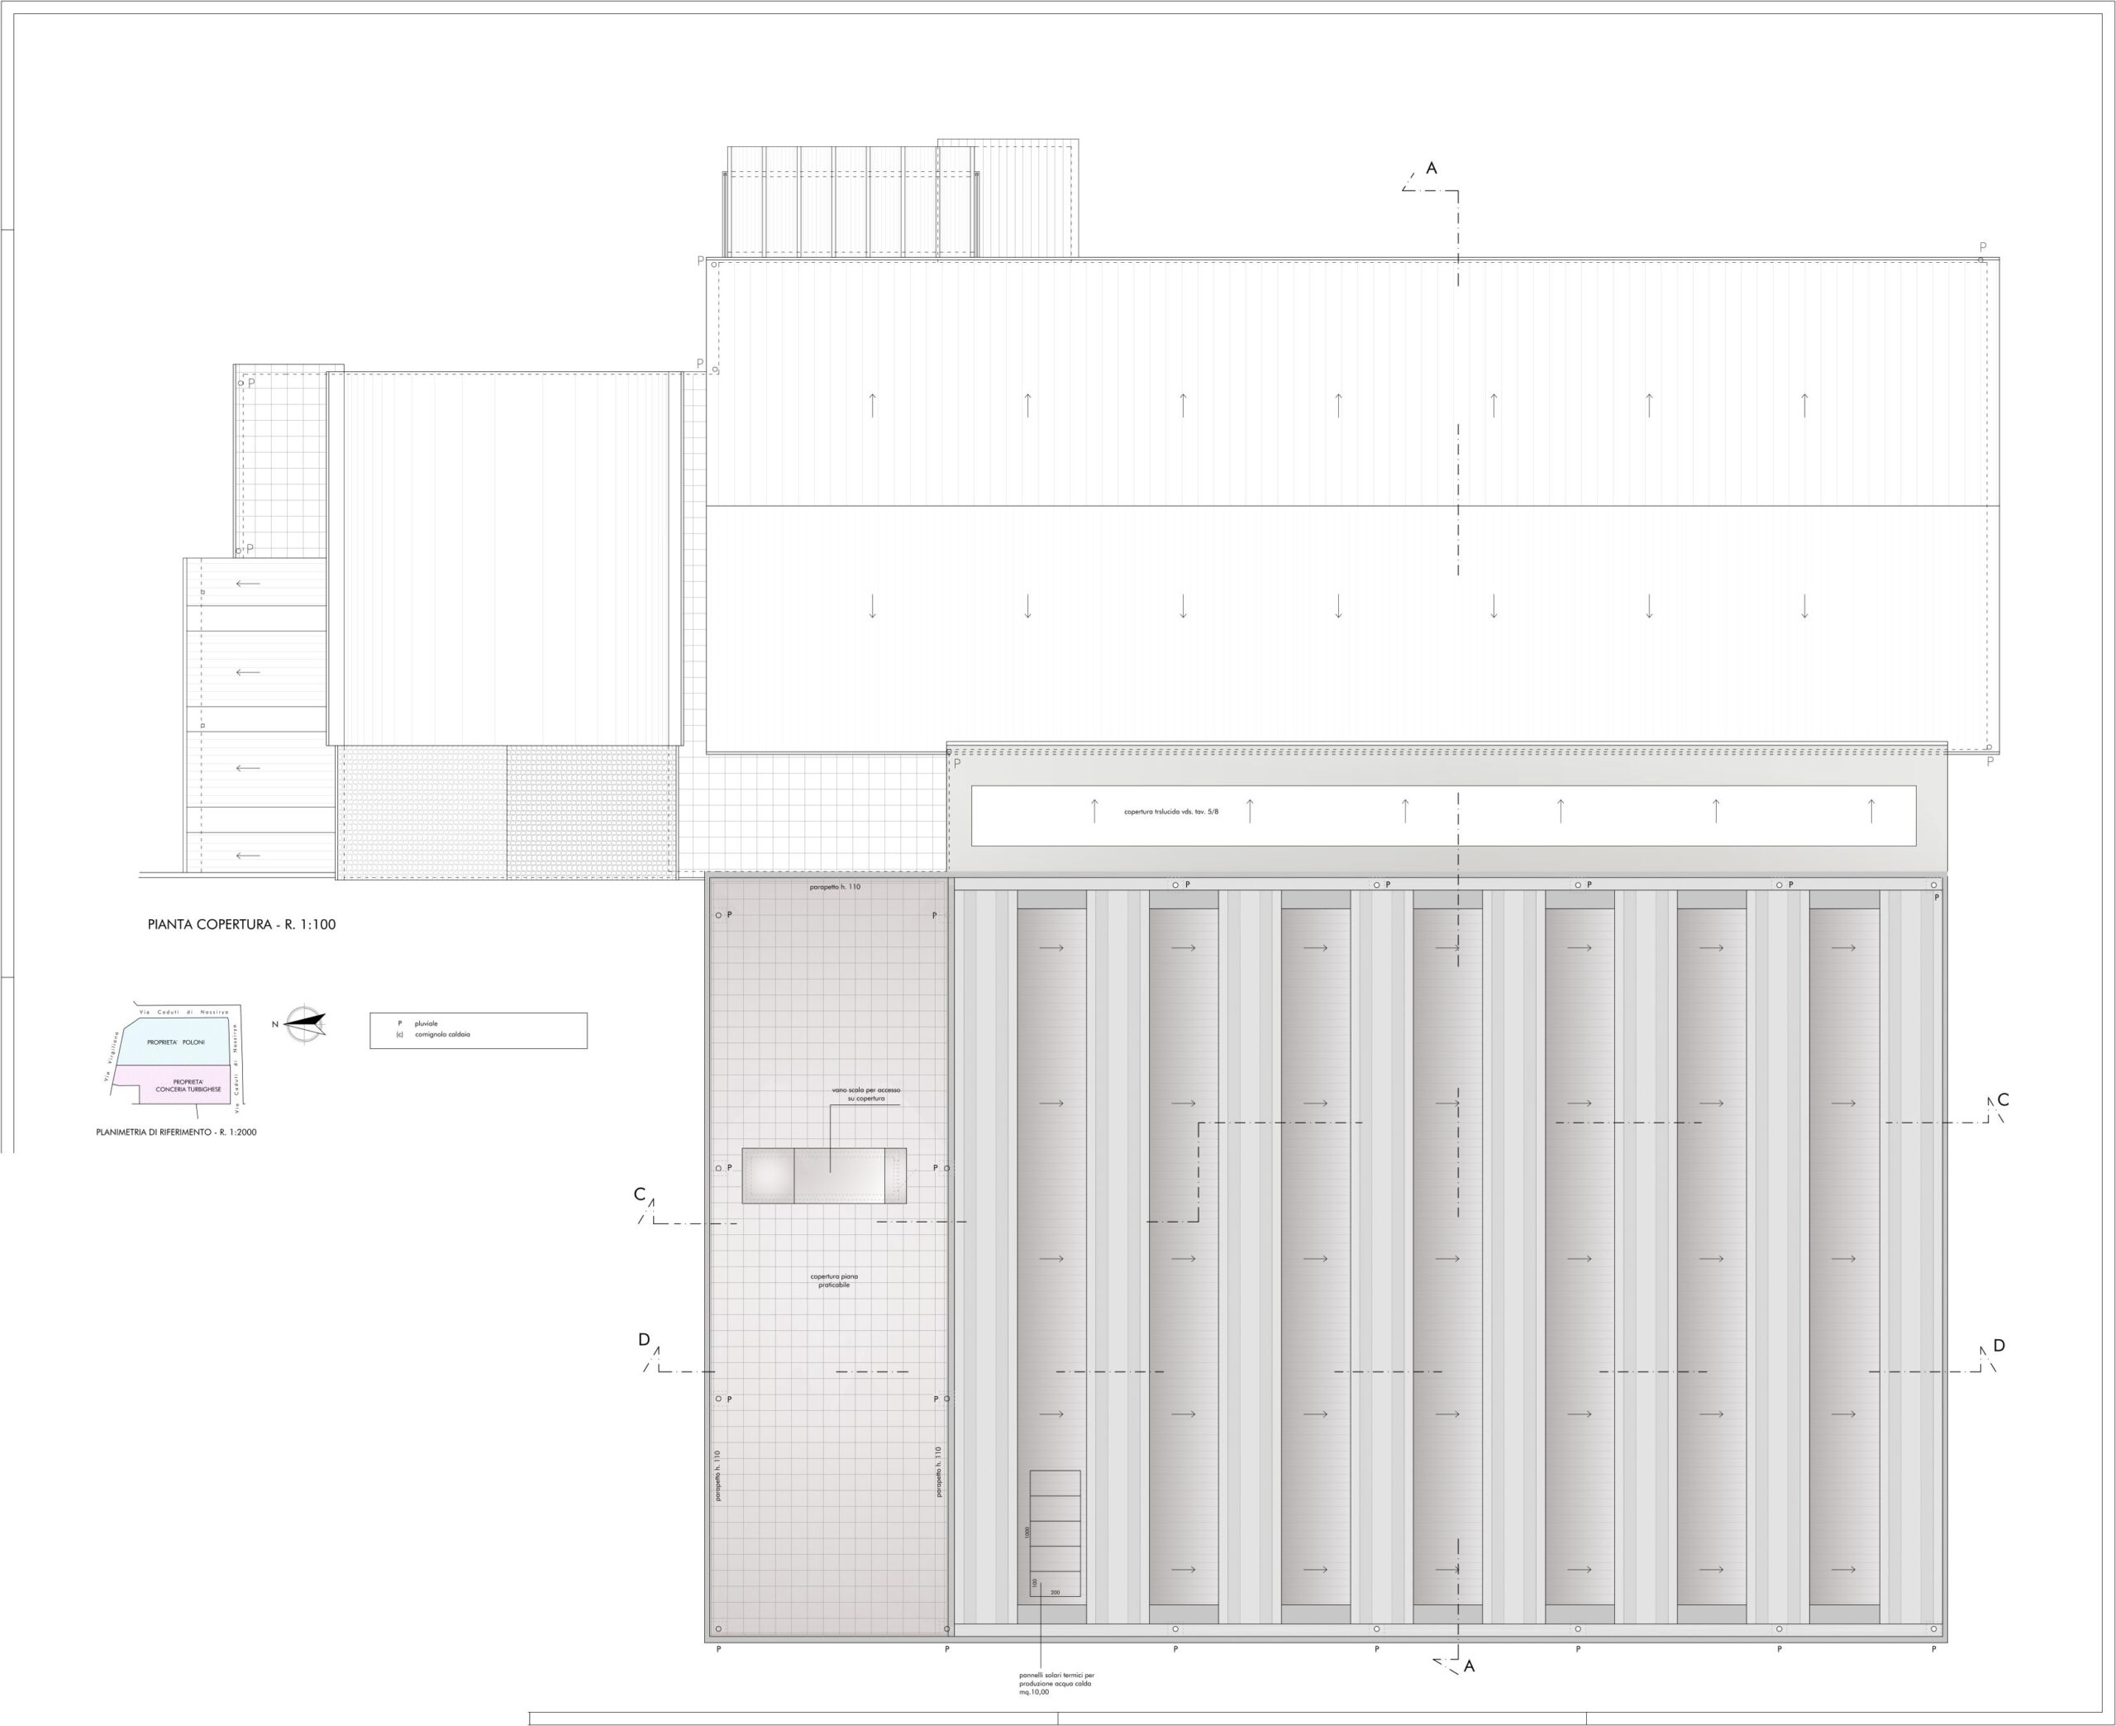The height and width of the screenshot is (1726, 2116).
Task: Click the PLANIMETRIA DI RIFERIMENTO caption
Action: (x=176, y=1132)
